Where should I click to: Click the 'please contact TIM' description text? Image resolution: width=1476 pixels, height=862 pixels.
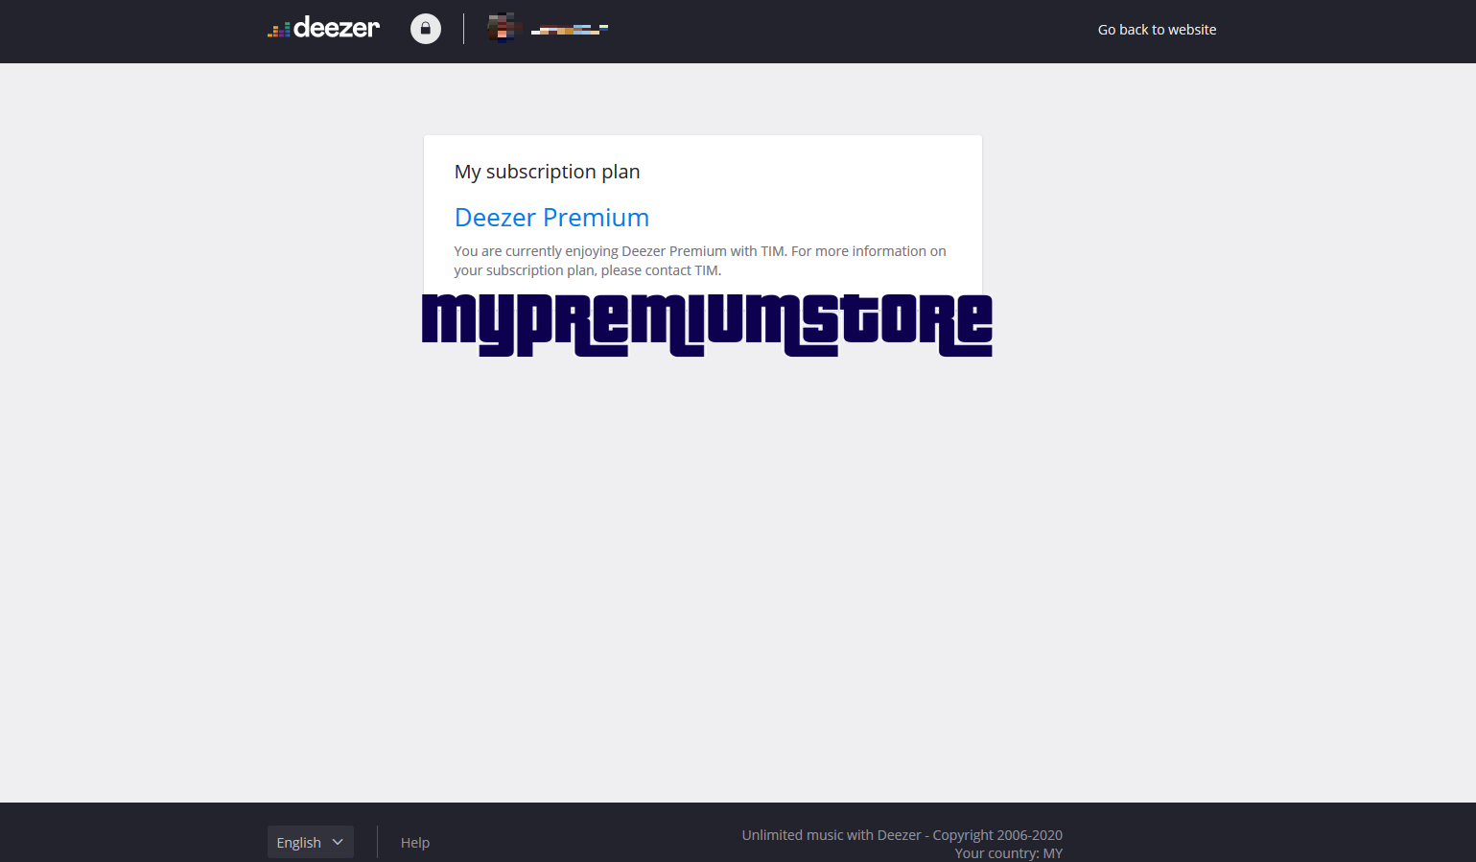click(661, 270)
